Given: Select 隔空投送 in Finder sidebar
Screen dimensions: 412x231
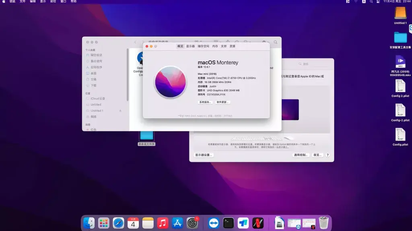Looking at the screenshot, I should pyautogui.click(x=96, y=55).
